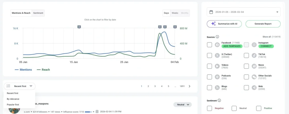Select Popular first sort option

[13, 105]
